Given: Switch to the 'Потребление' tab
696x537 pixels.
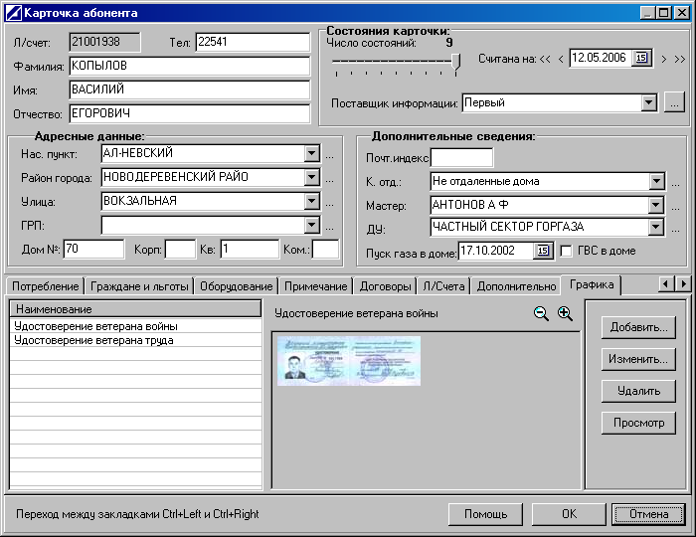Looking at the screenshot, I should click(44, 286).
